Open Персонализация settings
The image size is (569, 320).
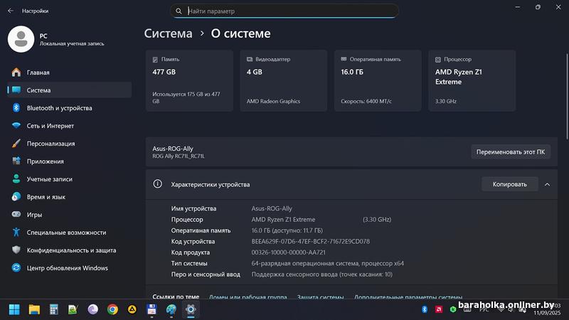(x=70, y=144)
